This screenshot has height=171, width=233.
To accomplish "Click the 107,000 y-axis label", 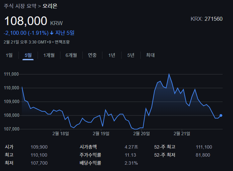I will click(x=11, y=129).
